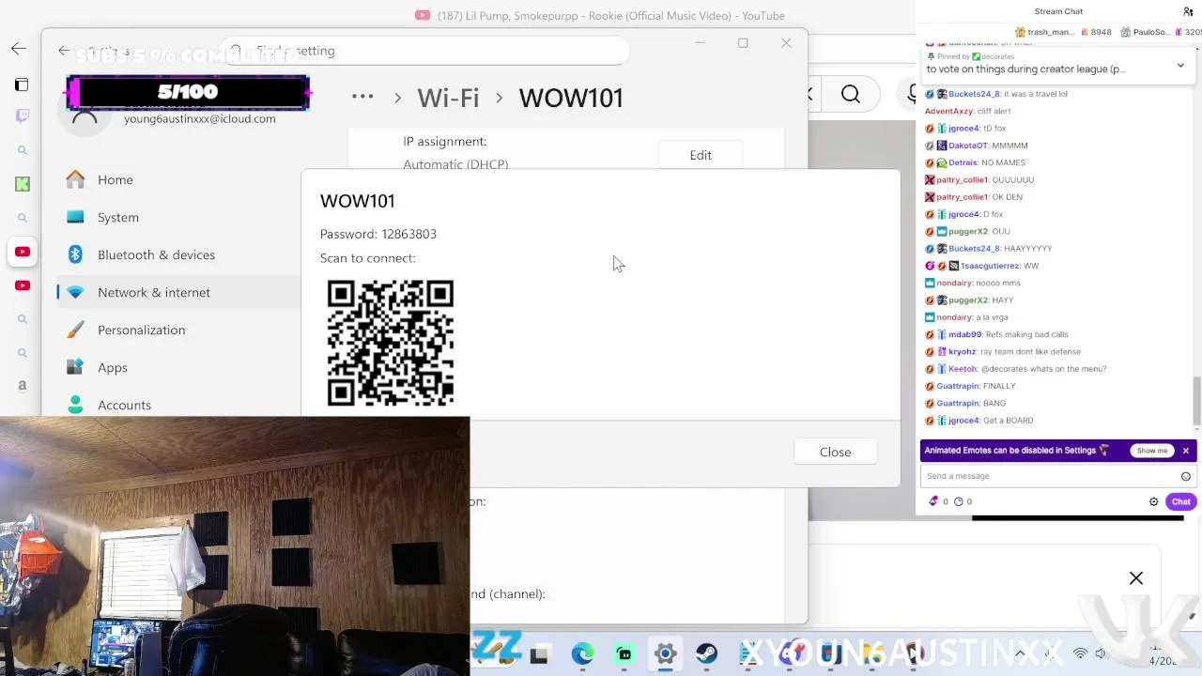1202x676 pixels.
Task: Click the browser back arrow at top left
Action: 19,48
